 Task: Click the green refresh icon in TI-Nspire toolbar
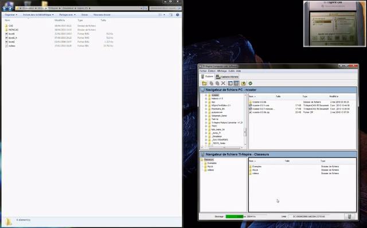pos(250,83)
